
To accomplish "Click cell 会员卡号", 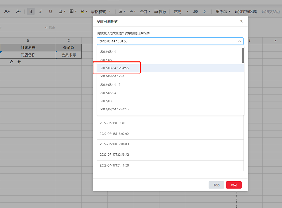I will 69,55.
